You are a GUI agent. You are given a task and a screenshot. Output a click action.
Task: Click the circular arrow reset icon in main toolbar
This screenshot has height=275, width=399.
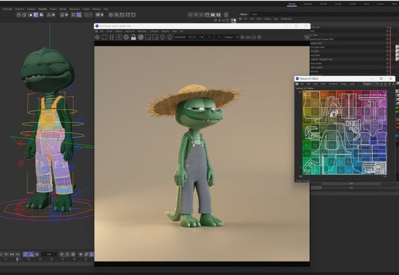coord(134,15)
